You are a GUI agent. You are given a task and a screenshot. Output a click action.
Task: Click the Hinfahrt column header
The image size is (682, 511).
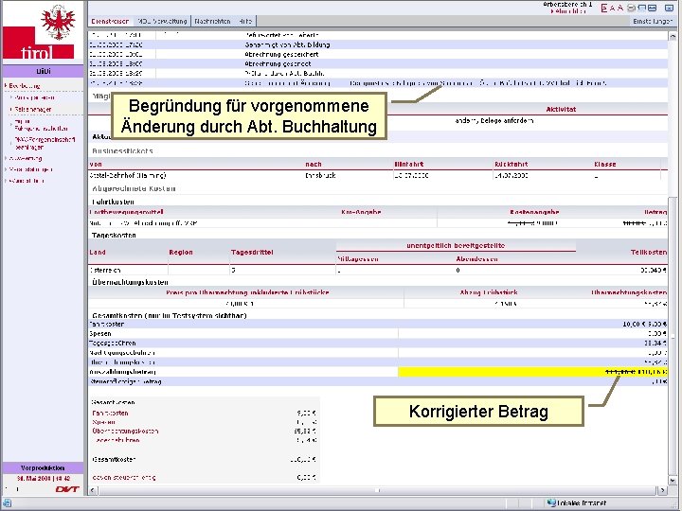click(409, 165)
